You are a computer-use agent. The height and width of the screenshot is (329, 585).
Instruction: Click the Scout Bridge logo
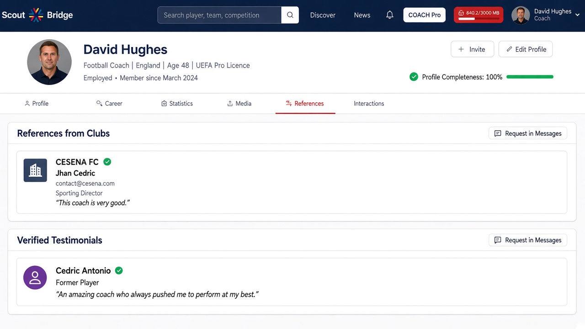(x=37, y=15)
